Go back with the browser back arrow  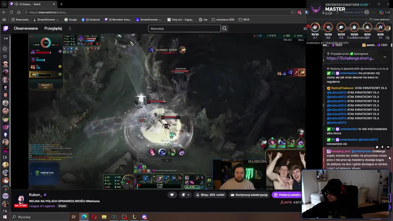point(4,12)
